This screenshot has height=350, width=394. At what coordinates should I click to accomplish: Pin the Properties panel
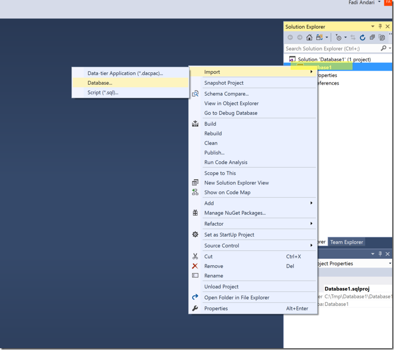(x=380, y=254)
